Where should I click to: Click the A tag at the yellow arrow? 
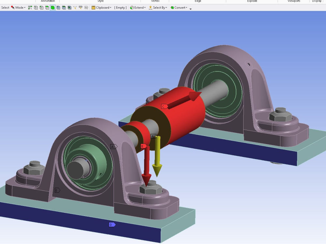(x=153, y=136)
